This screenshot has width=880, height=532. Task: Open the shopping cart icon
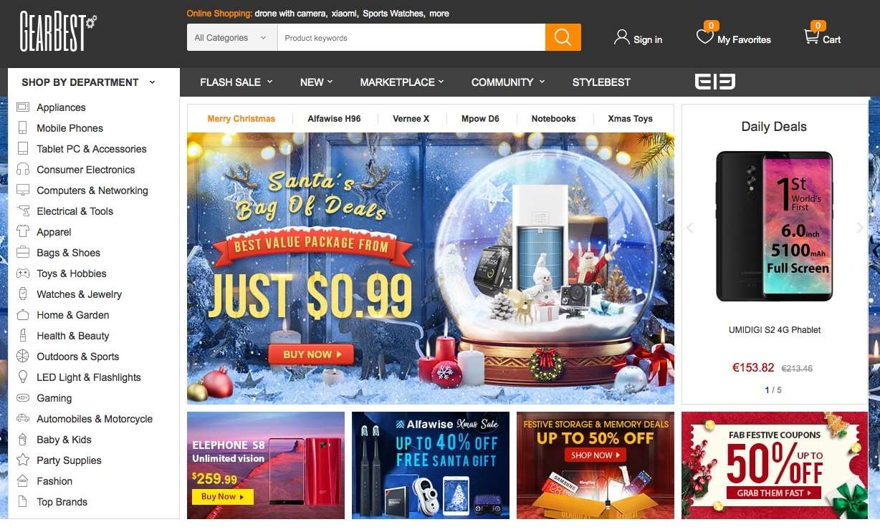811,37
